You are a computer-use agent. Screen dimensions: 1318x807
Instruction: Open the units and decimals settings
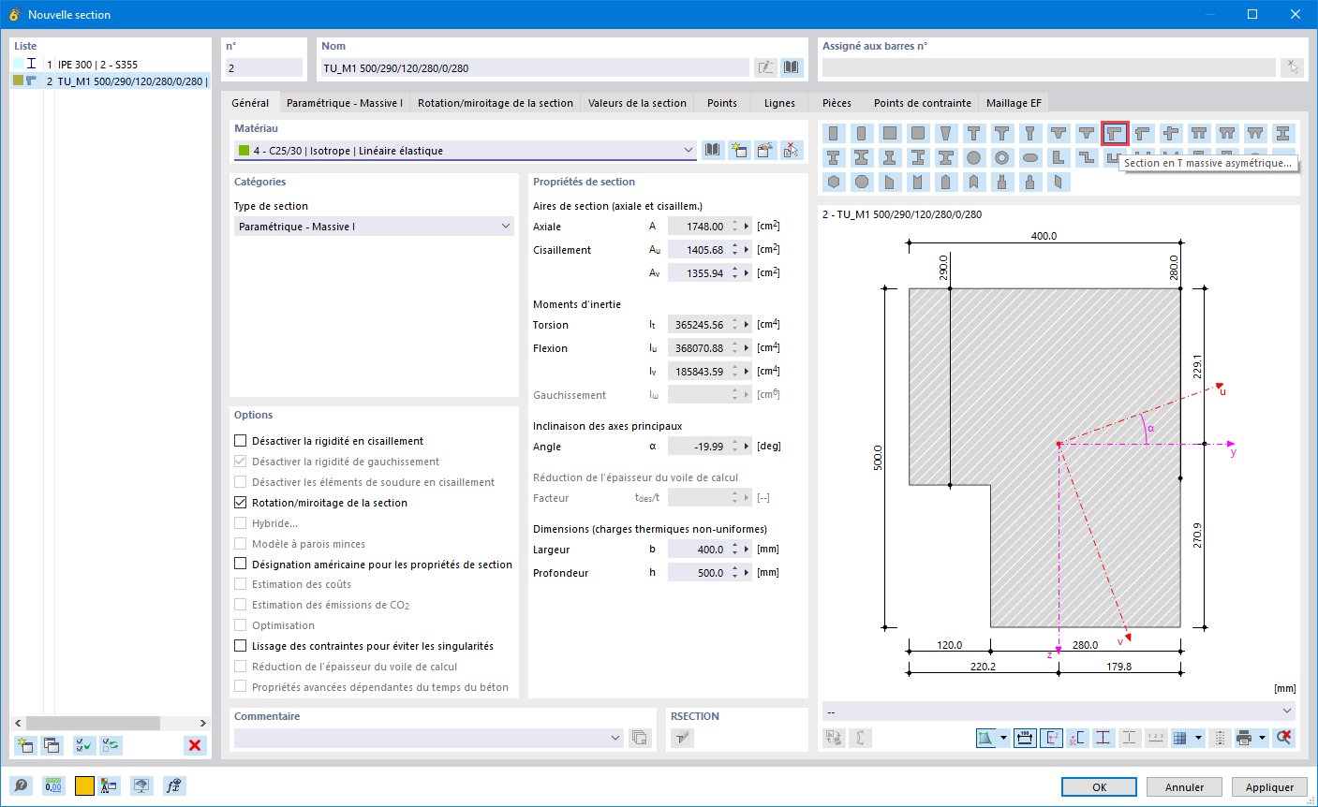click(53, 786)
